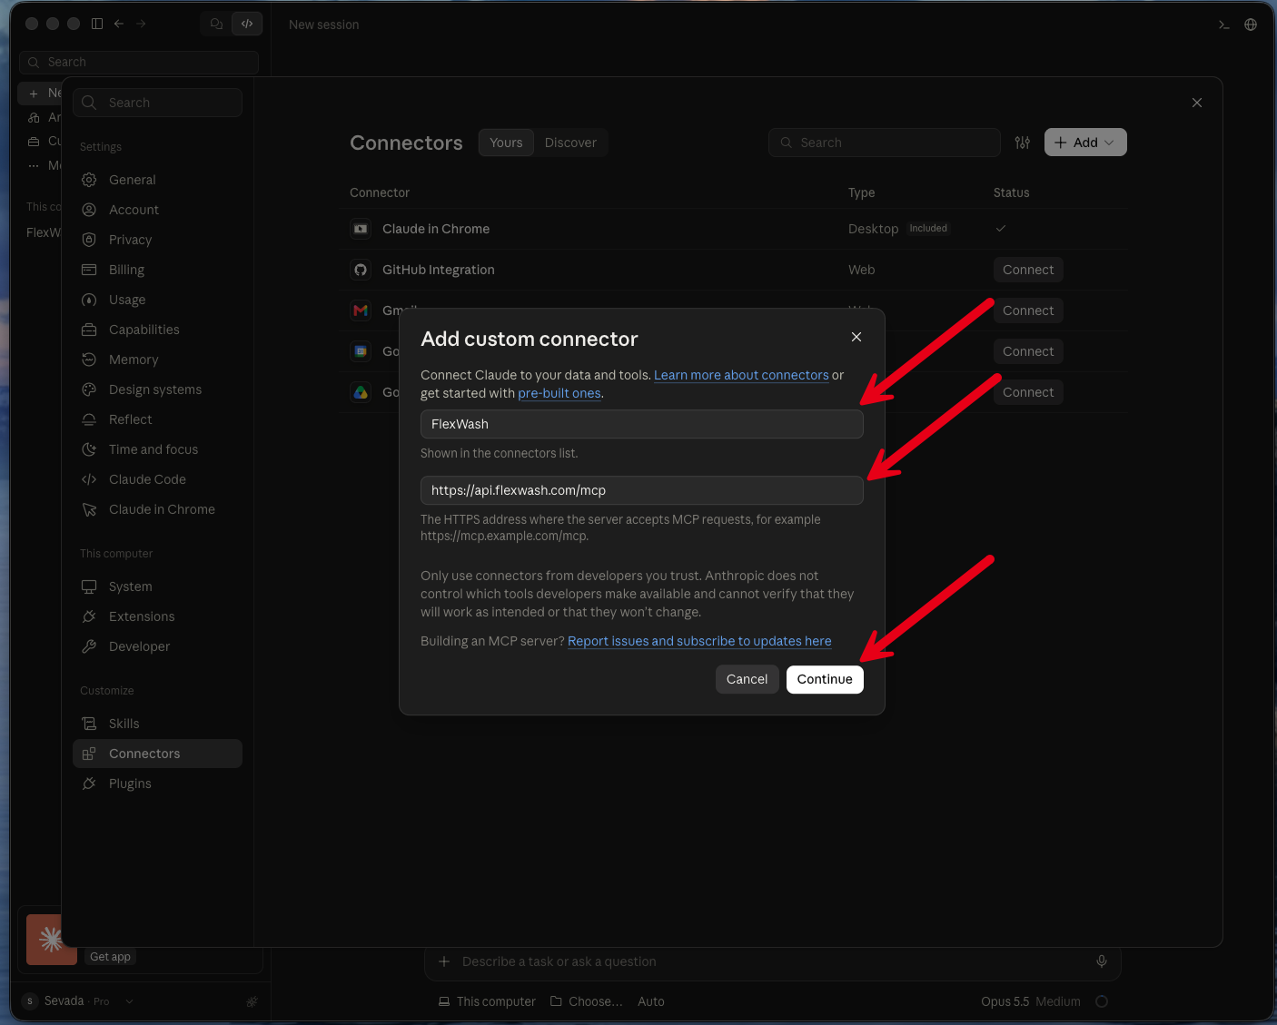Open the terminal icon at top right
The height and width of the screenshot is (1025, 1277).
tap(1224, 25)
